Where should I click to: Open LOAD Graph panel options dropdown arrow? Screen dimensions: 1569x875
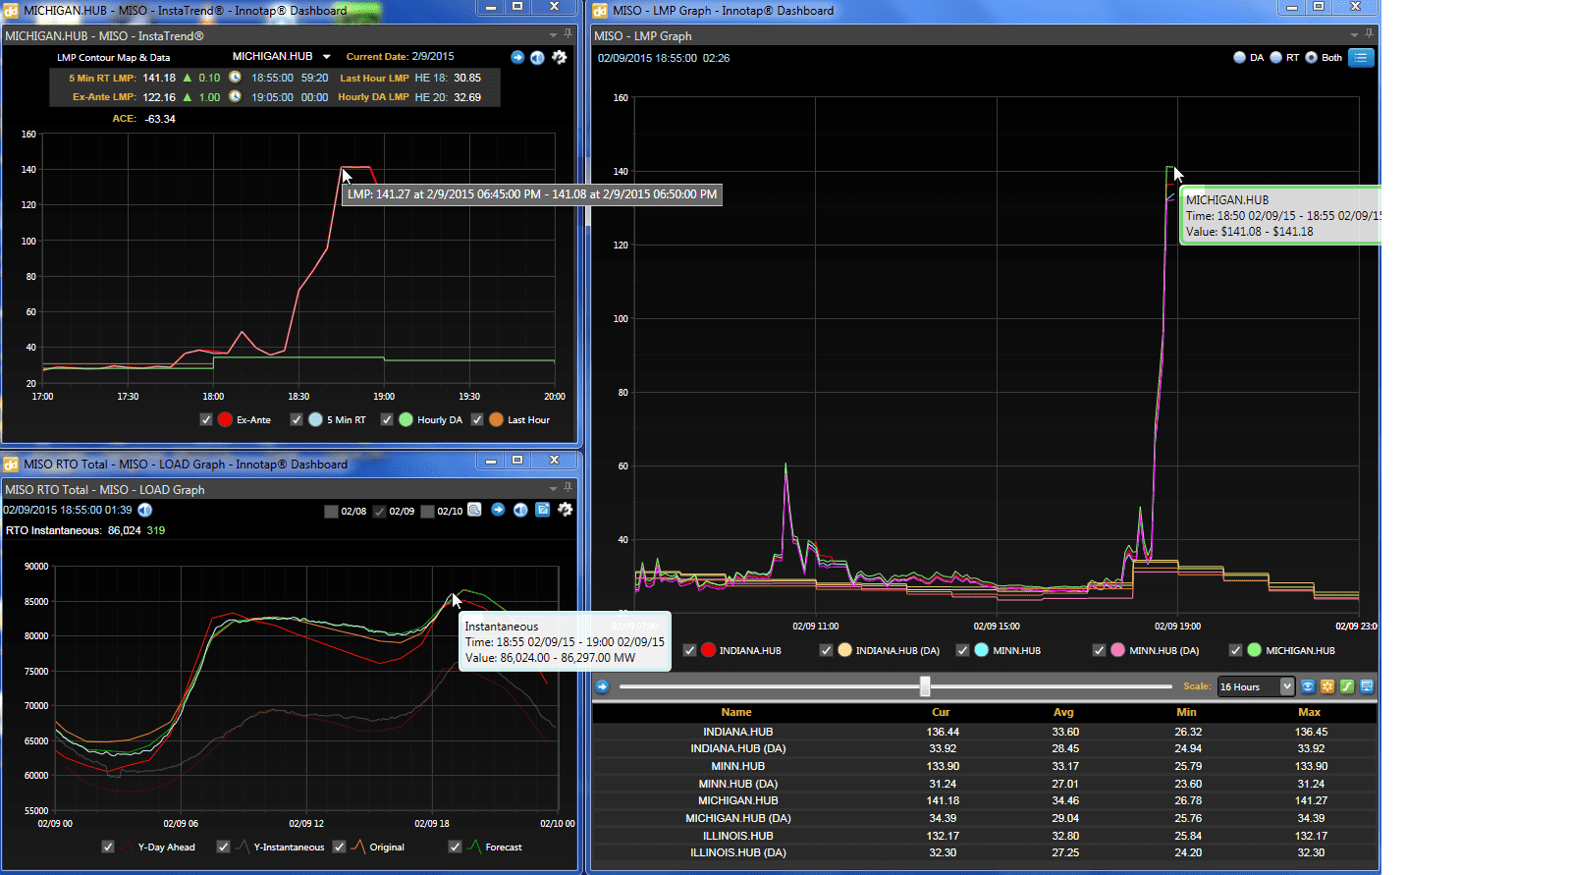(553, 489)
